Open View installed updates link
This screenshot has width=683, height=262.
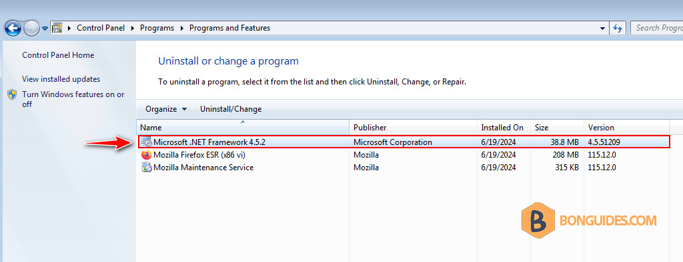click(x=61, y=79)
